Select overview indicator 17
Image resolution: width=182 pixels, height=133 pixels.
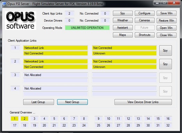pos(15,125)
